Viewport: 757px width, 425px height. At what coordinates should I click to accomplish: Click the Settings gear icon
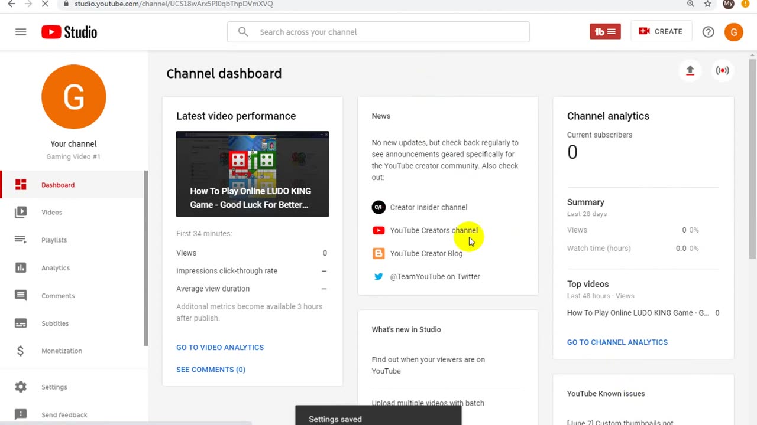21,387
